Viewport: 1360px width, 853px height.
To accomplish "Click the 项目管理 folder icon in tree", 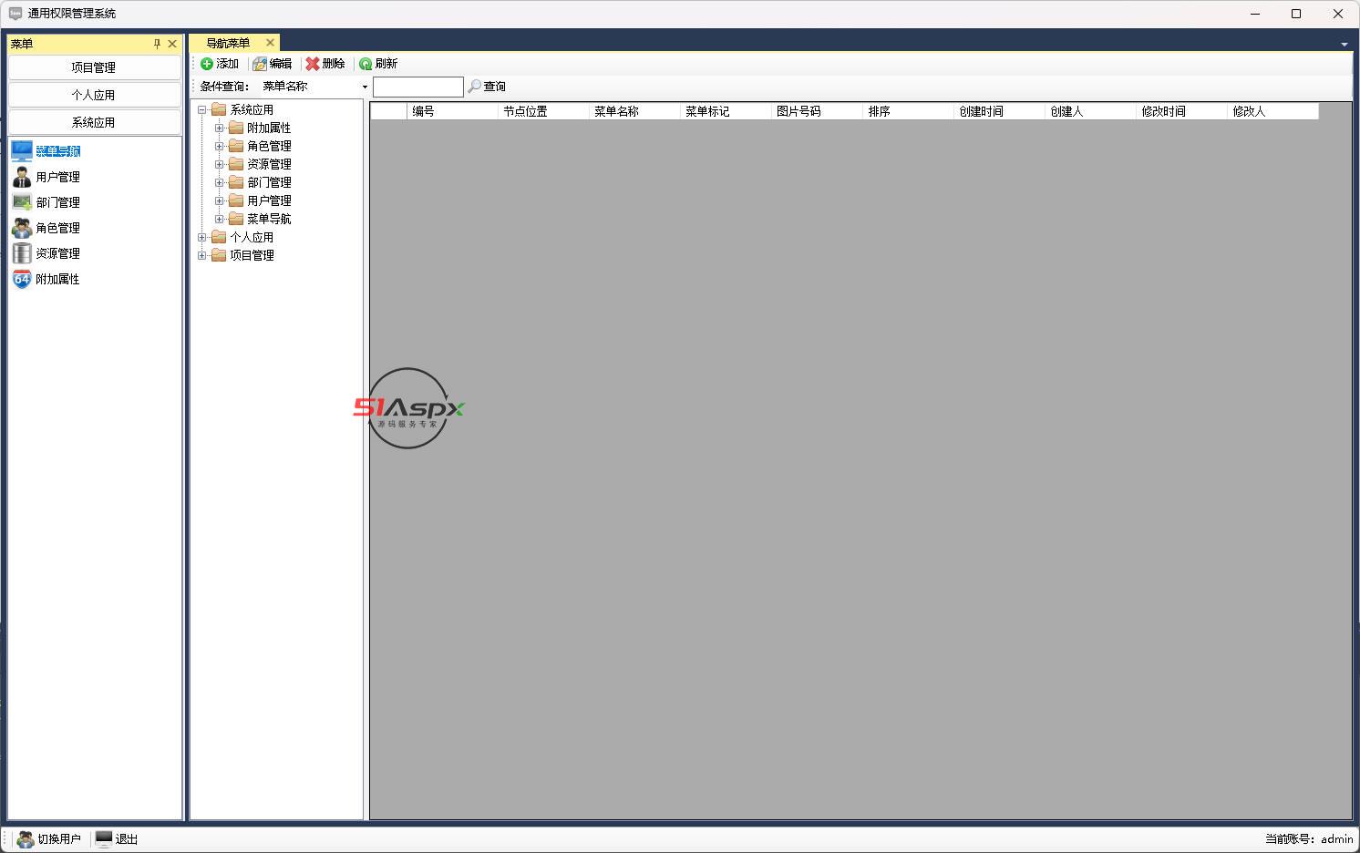I will 219,255.
